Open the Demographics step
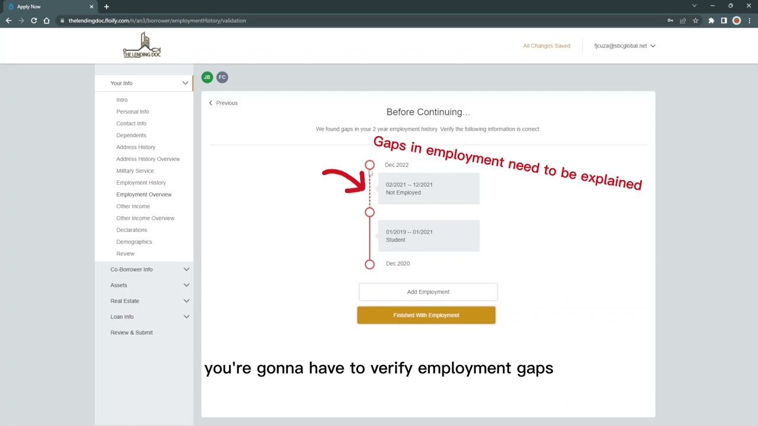 point(134,242)
